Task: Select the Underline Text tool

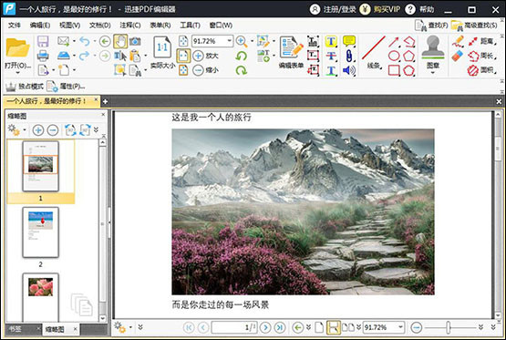Action: click(331, 70)
